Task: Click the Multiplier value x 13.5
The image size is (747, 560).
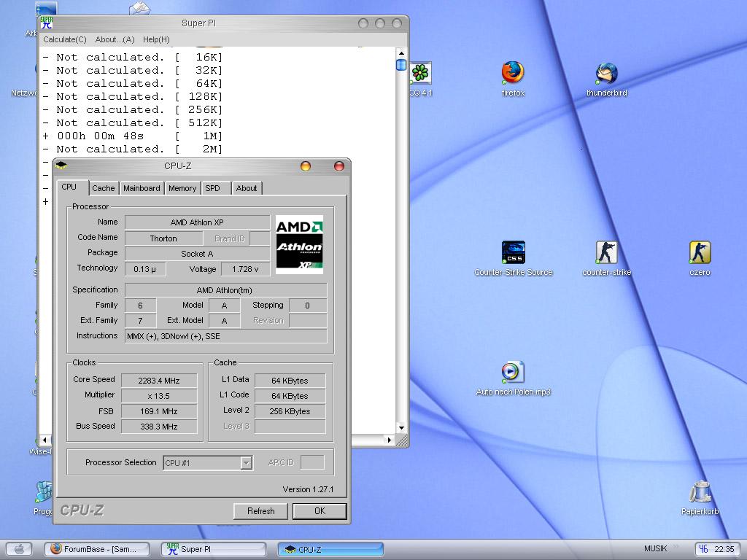Action: pyautogui.click(x=159, y=396)
